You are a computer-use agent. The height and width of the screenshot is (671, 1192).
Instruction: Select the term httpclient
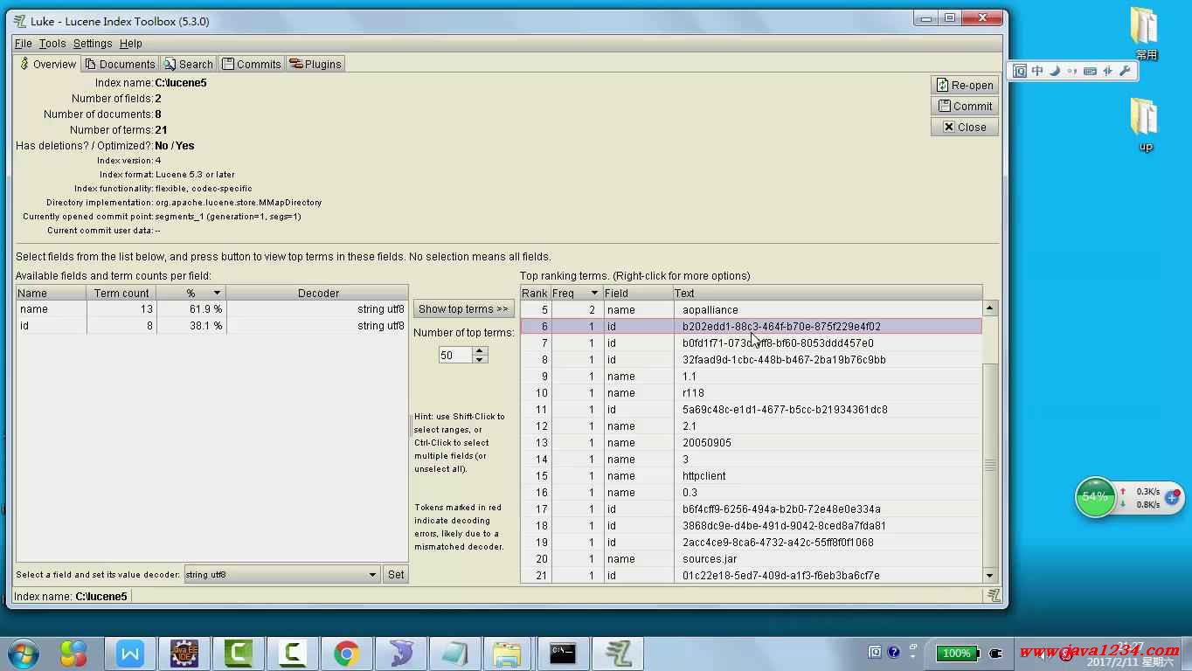pos(752,475)
